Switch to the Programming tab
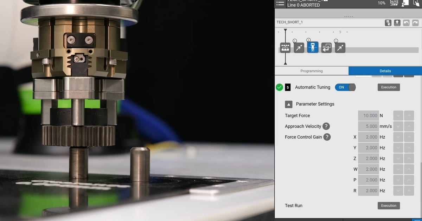Image resolution: width=422 pixels, height=221 pixels. click(312, 71)
